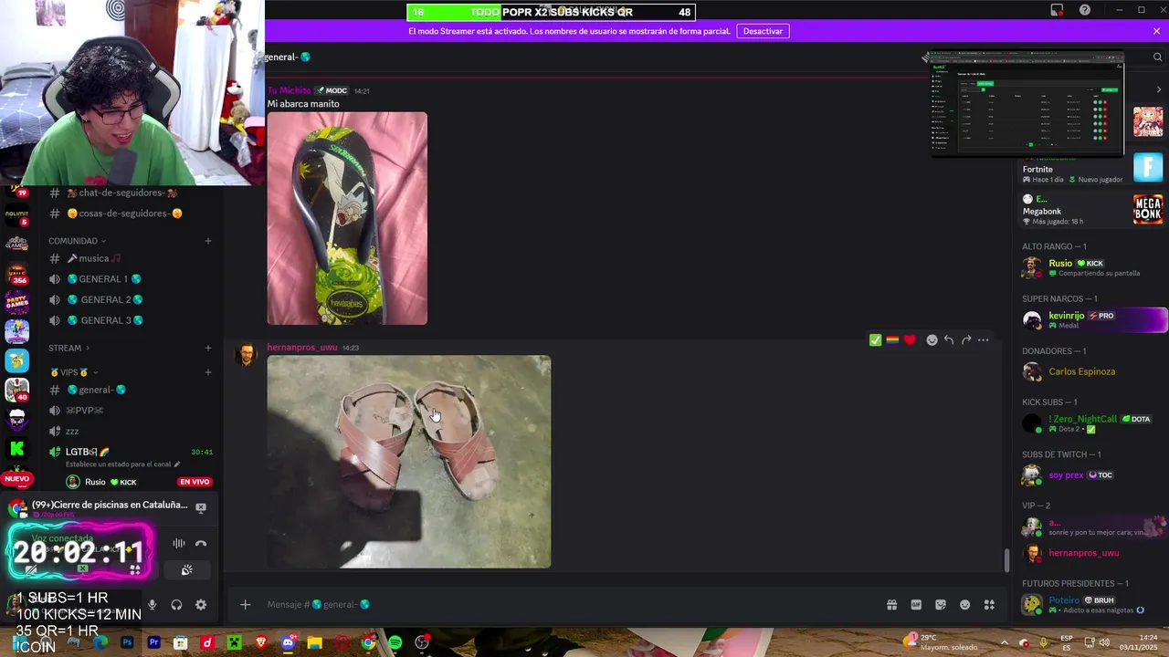Expand the activity panel right chevron

[x=1159, y=89]
